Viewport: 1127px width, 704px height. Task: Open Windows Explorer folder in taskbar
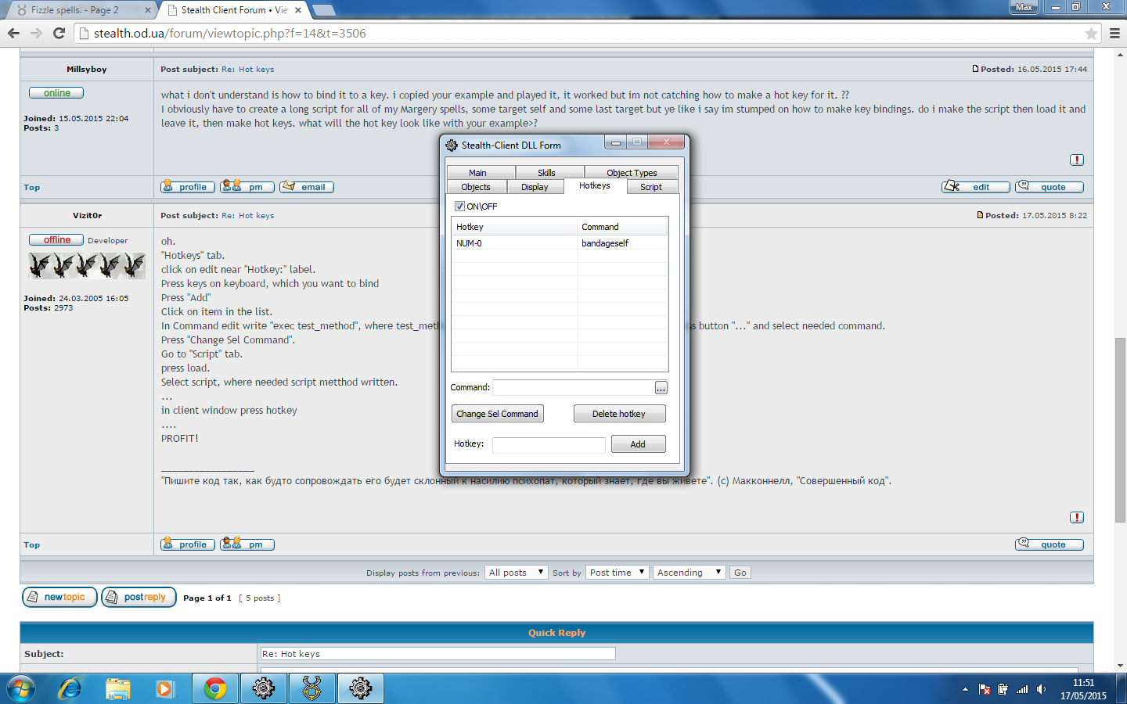(x=118, y=688)
